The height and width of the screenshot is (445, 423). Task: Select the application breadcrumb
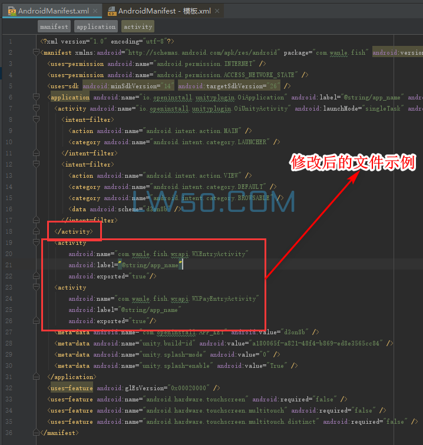pyautogui.click(x=96, y=26)
